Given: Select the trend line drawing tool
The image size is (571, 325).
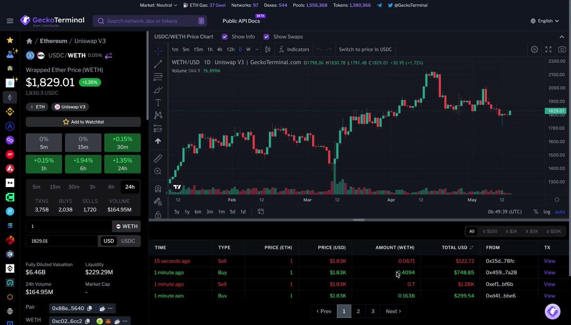Looking at the screenshot, I should point(158,64).
